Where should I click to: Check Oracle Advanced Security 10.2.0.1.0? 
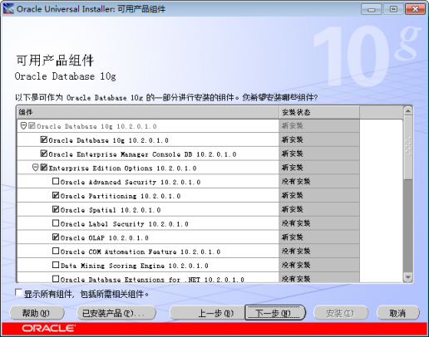tap(56, 181)
